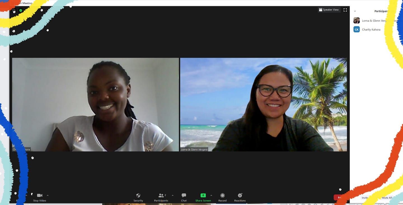The height and width of the screenshot is (205, 403).
Task: Open the Chat panel
Action: coord(184,196)
